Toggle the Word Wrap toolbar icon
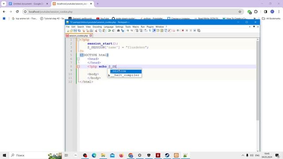The height and width of the screenshot is (159, 283). tap(146, 30)
